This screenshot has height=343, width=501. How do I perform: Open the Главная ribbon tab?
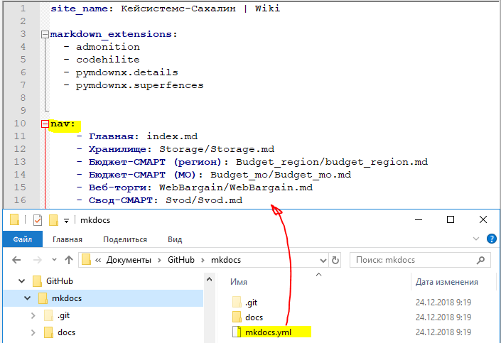coord(68,239)
